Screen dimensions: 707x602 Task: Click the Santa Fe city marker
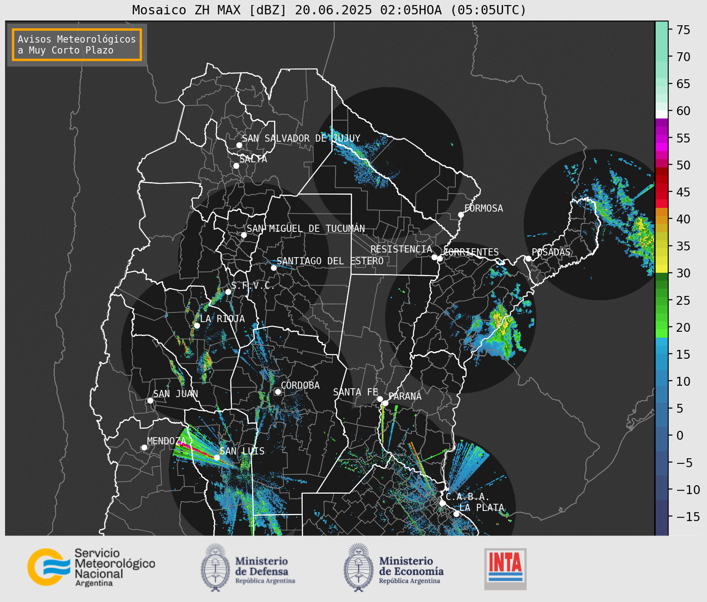point(380,399)
